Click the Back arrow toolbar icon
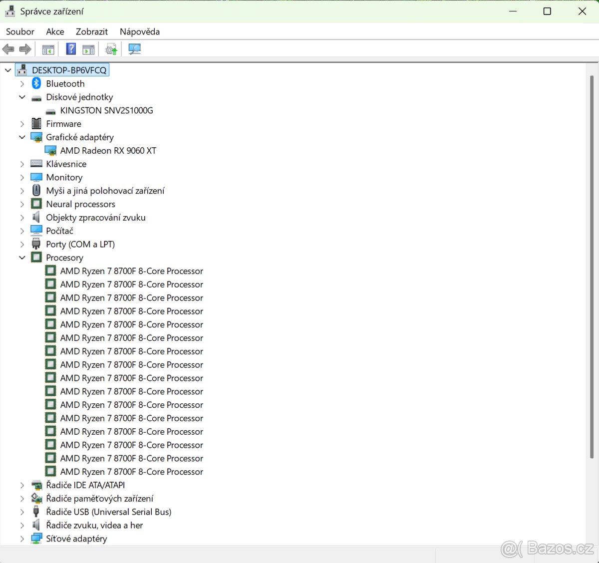The image size is (599, 563). [8, 49]
